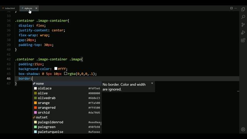Open the Search icon in the activity bar
The height and width of the screenshot is (139, 247).
coord(243,17)
